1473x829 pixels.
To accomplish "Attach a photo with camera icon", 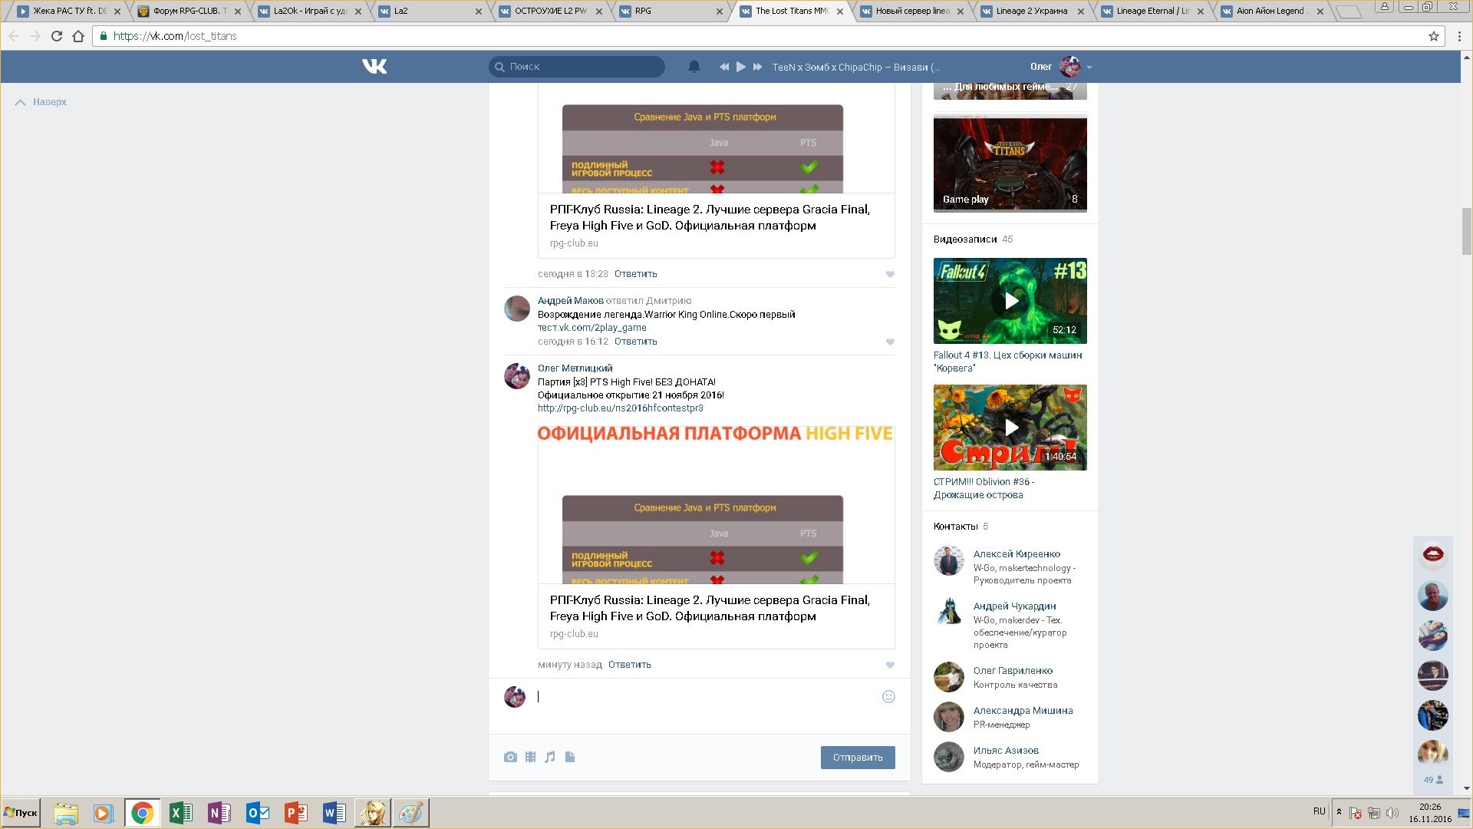I will point(510,757).
